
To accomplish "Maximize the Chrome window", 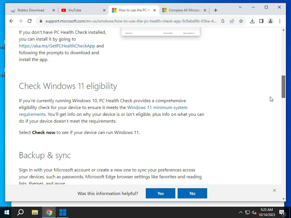I will click(266, 7).
